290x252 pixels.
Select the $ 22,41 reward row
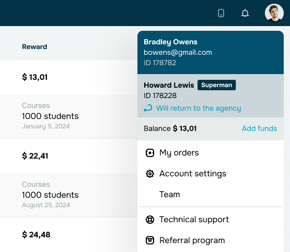pos(68,156)
